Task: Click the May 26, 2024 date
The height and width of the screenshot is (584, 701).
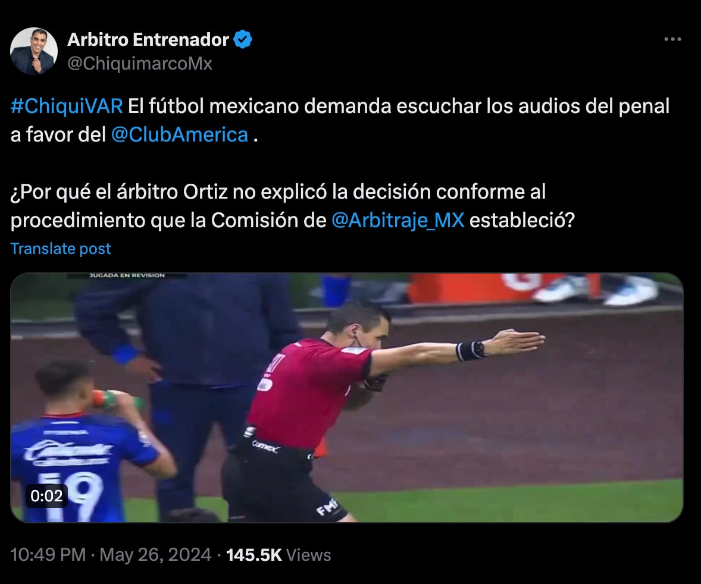Action: pos(155,555)
